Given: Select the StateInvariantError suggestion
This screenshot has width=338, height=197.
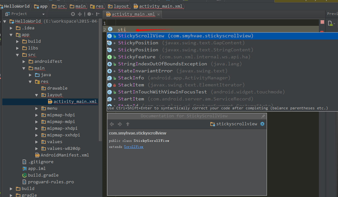Looking at the screenshot, I should coord(222,71).
